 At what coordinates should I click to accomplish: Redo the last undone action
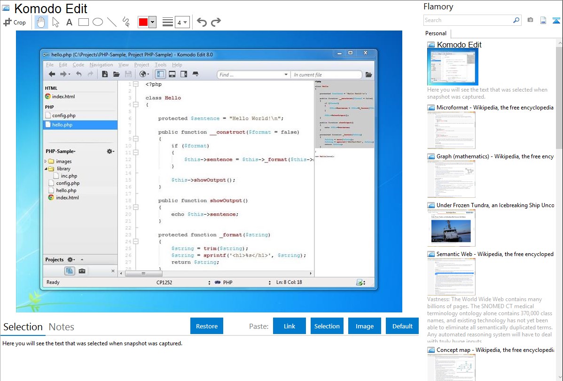tap(216, 22)
